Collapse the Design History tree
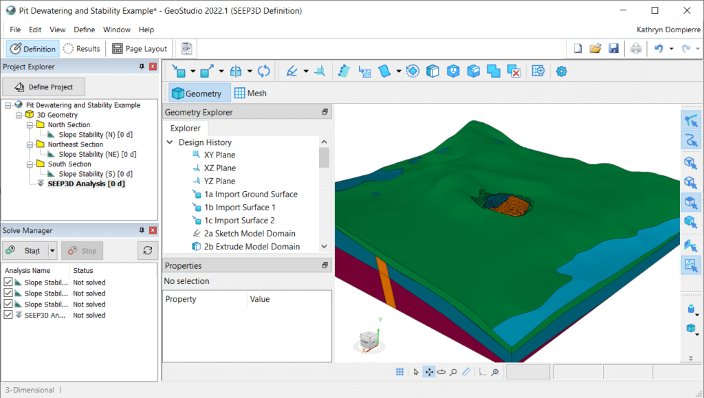 click(169, 142)
